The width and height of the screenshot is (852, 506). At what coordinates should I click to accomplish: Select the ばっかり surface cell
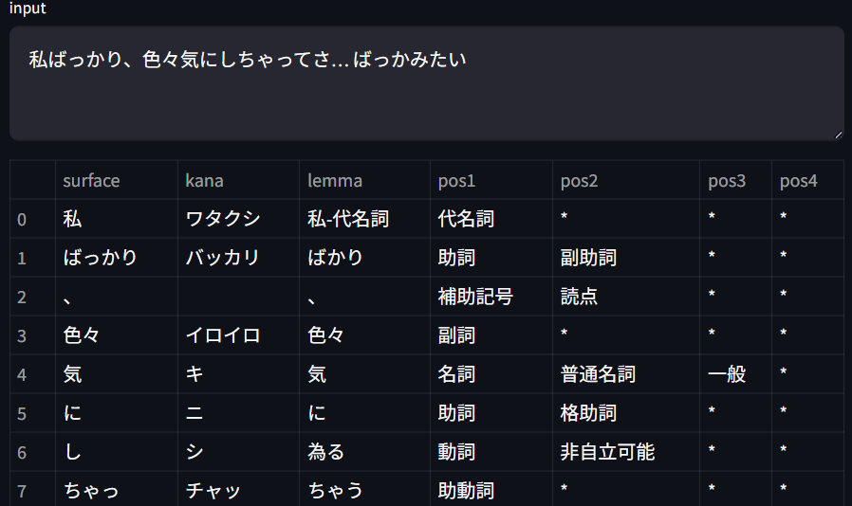[117, 258]
